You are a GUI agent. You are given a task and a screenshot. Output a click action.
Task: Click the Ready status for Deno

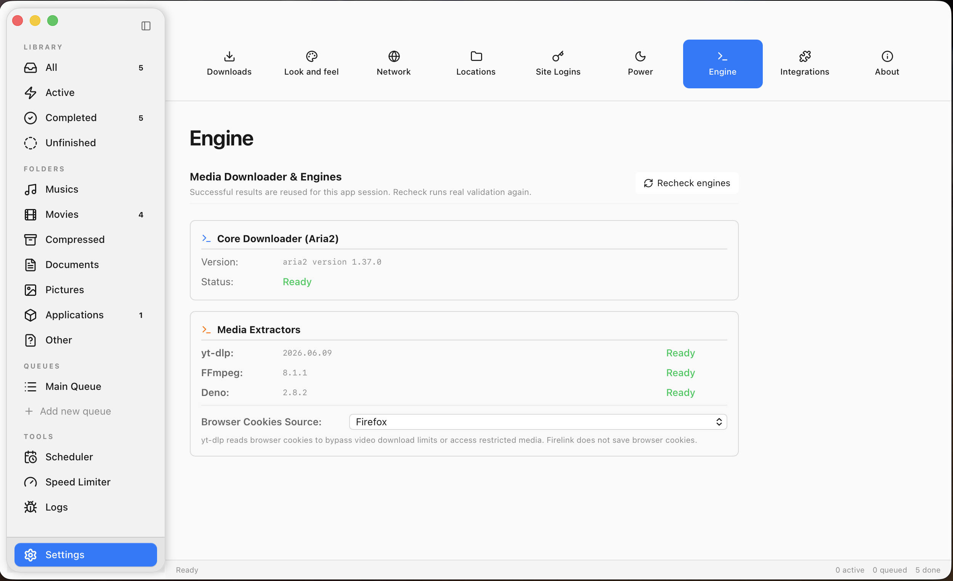[x=680, y=392]
